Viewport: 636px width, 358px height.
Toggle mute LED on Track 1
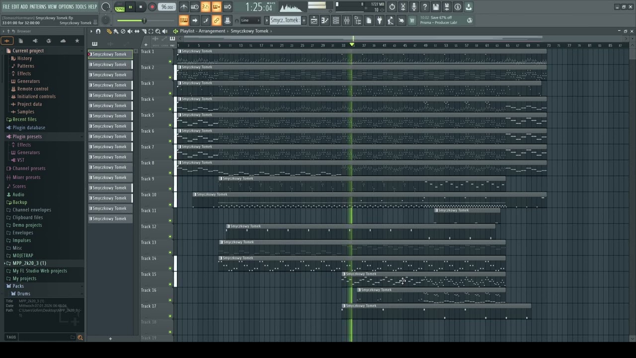pyautogui.click(x=170, y=62)
